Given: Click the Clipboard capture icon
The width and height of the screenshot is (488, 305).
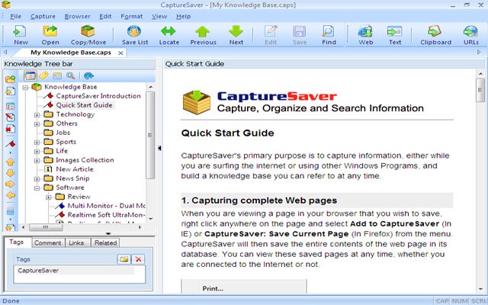Looking at the screenshot, I should (435, 31).
